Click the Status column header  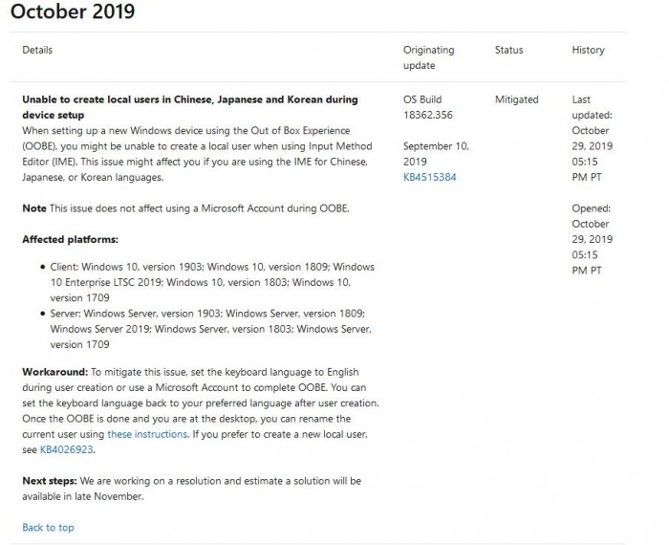pyautogui.click(x=508, y=50)
